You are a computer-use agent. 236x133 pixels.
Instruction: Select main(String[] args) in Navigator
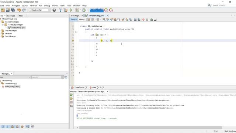13,86
